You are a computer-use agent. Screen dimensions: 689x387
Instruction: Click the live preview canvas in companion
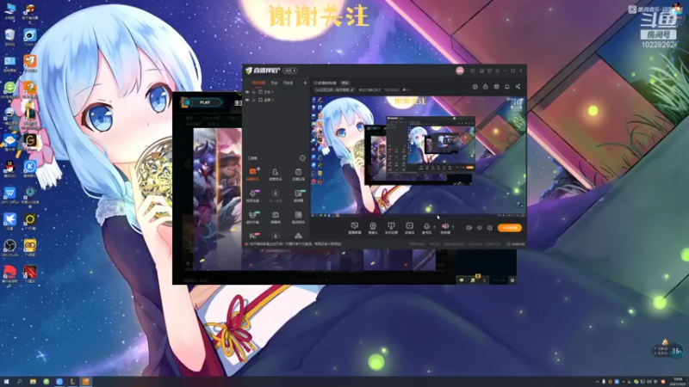(x=419, y=157)
